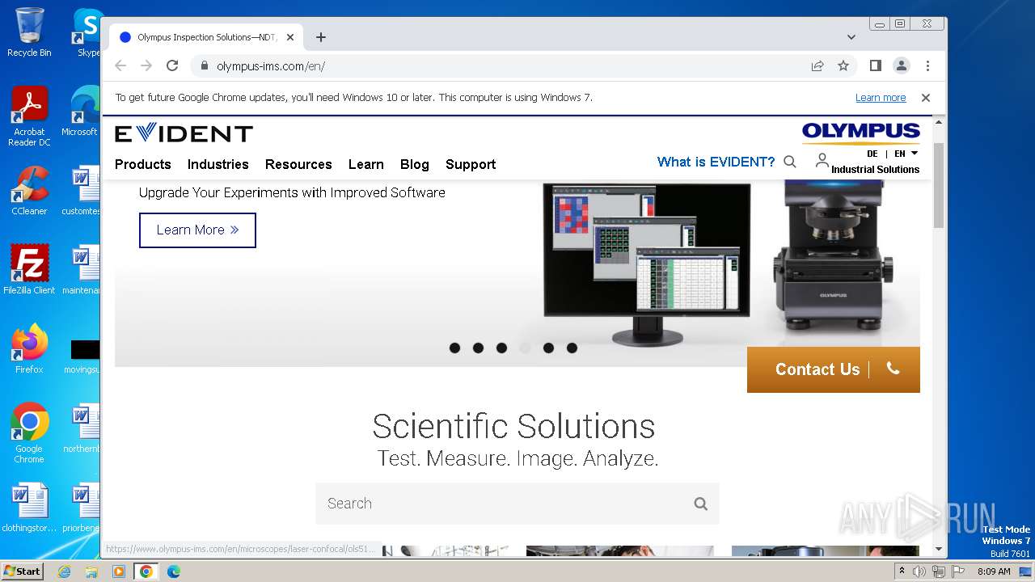Select the Firefox desktop icon
The image size is (1035, 582).
point(29,348)
